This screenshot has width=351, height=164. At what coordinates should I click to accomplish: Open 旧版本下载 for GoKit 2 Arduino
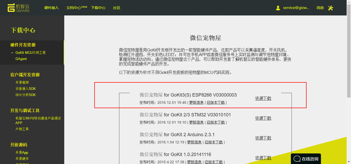tap(214, 142)
